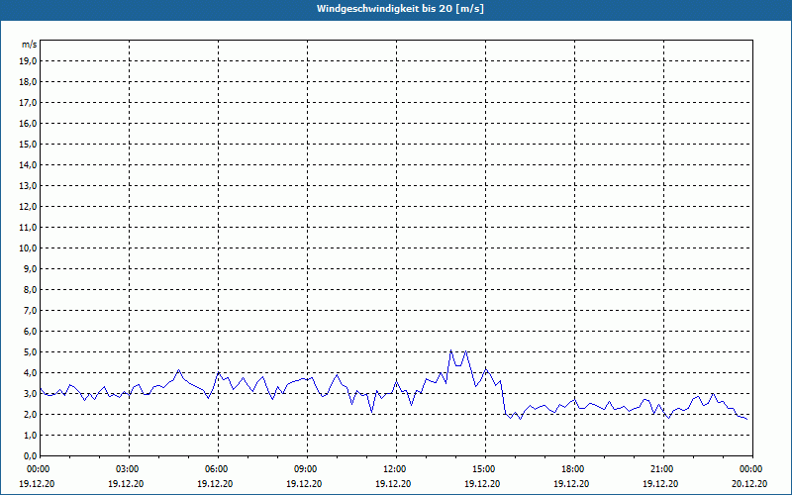Click the 14,0 y-axis label
The height and width of the screenshot is (495, 792).
click(28, 164)
